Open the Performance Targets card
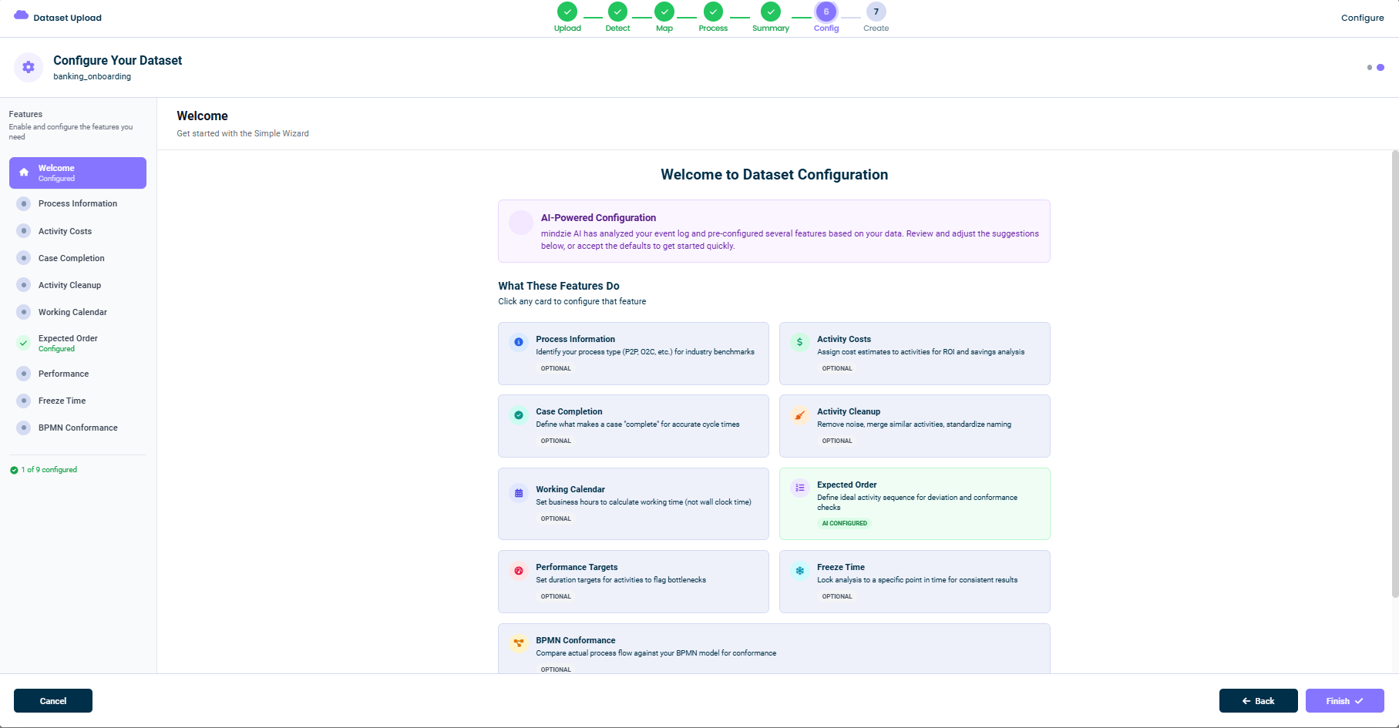 [x=634, y=582]
